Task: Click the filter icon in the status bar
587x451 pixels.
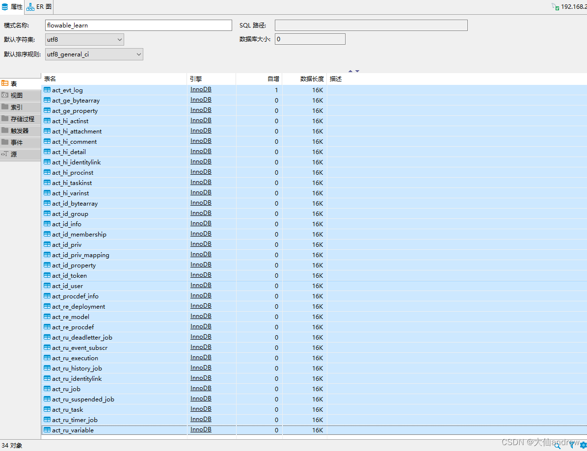Action: click(x=571, y=445)
